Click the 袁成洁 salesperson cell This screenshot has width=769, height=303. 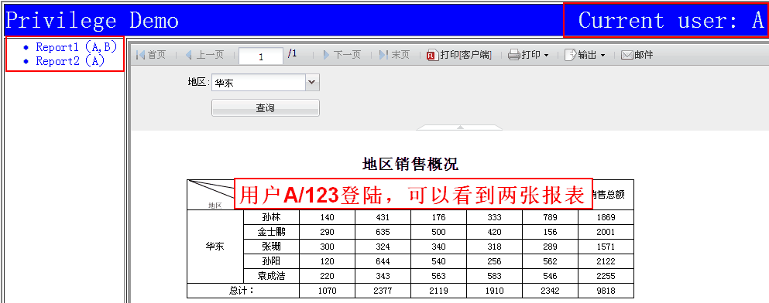(271, 276)
